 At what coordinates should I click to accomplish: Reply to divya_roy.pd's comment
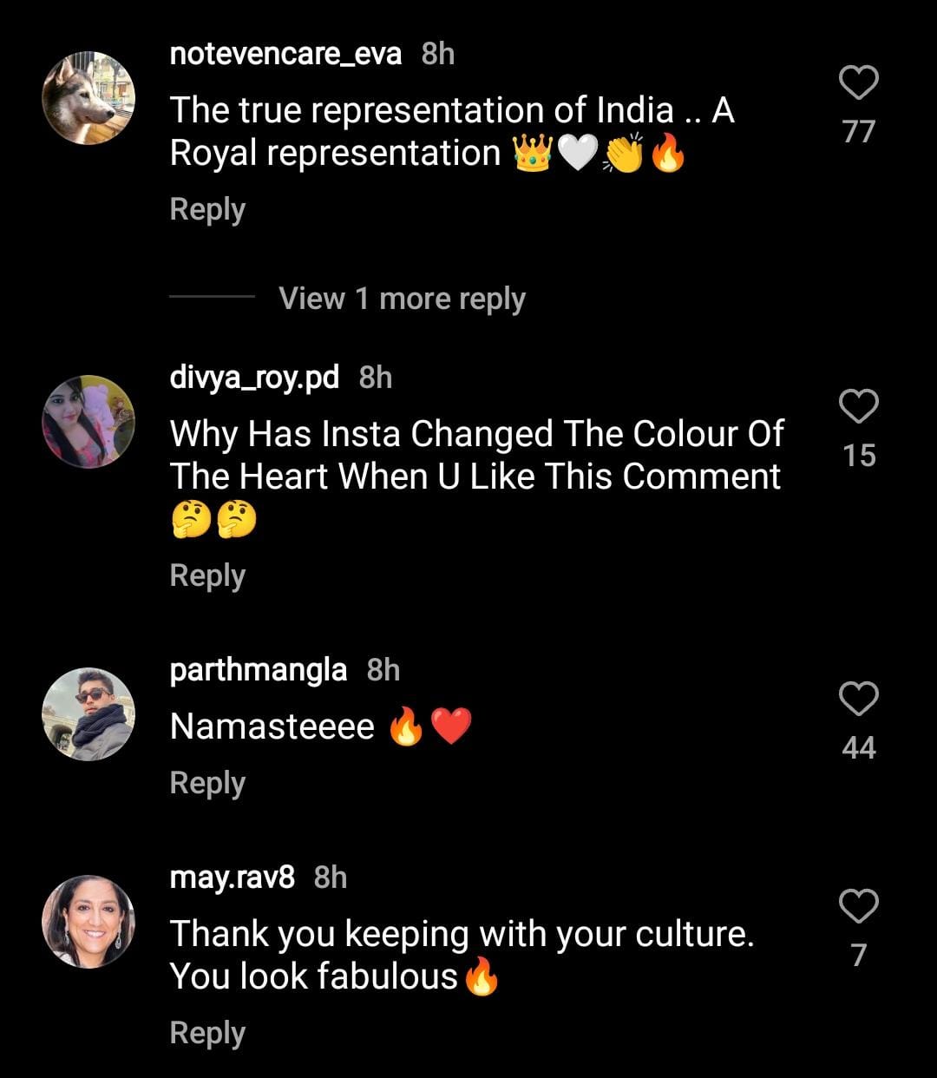pyautogui.click(x=207, y=576)
